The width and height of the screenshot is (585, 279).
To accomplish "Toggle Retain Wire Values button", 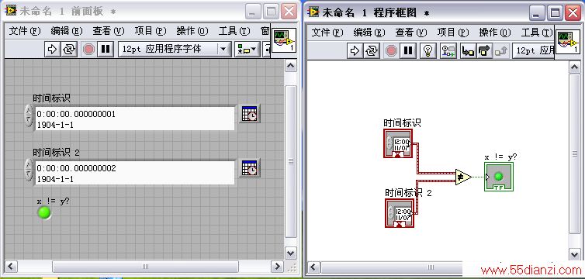I will tap(448, 50).
